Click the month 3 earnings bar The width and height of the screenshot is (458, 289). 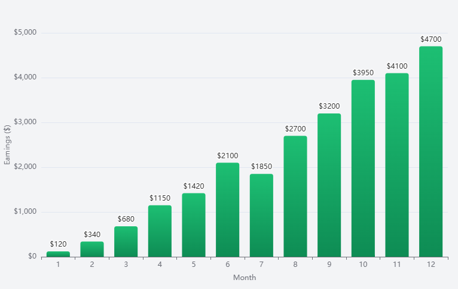pyautogui.click(x=126, y=242)
